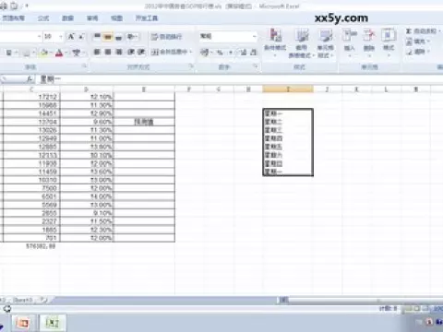The image size is (443, 332).
Task: Open the Formulas ribbon tab
Action: [43, 18]
